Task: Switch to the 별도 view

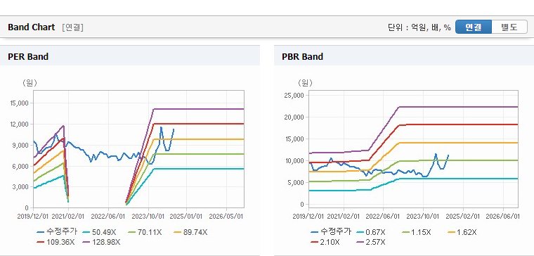Action: 509,27
